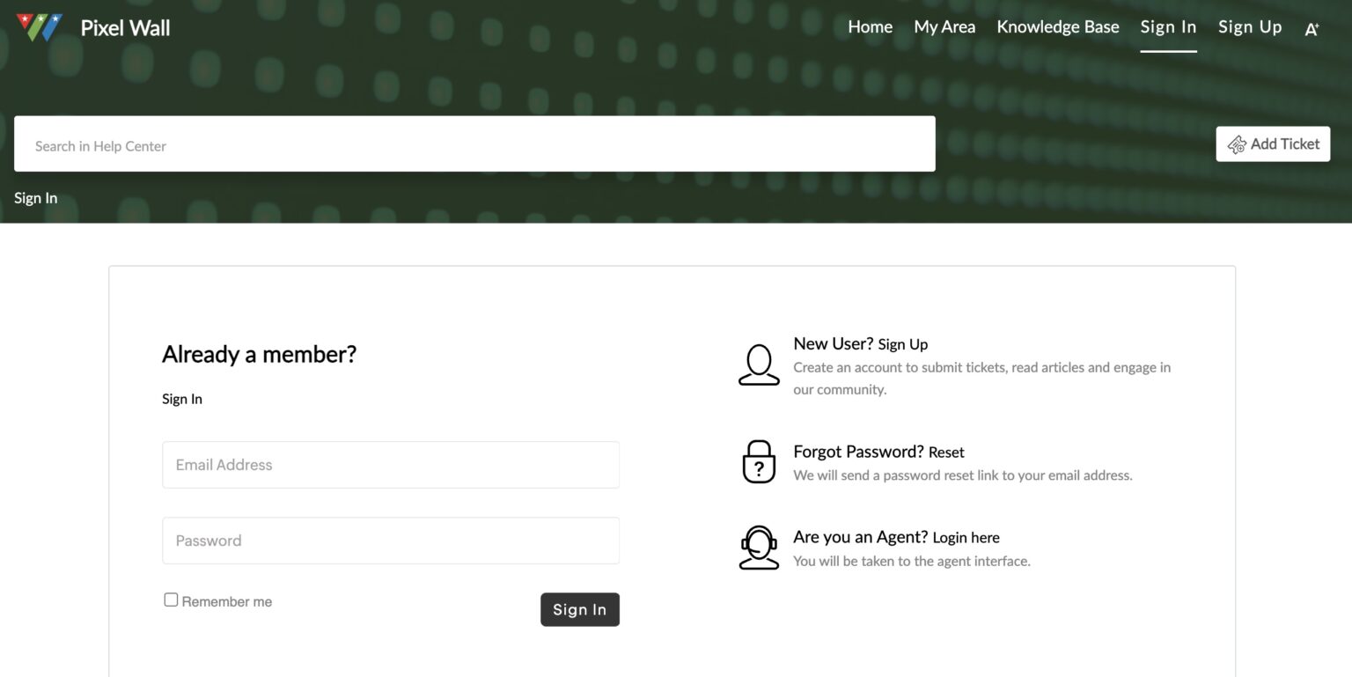This screenshot has height=677, width=1352.
Task: Follow the Sign Up link beside New User
Action: click(x=902, y=344)
